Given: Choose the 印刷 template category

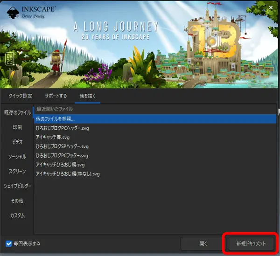Looking at the screenshot, I should (x=17, y=127).
